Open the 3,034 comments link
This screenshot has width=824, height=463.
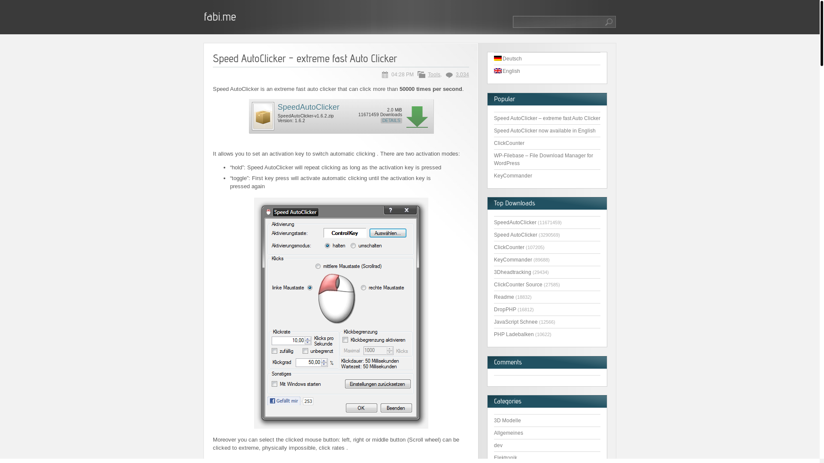[x=462, y=75]
